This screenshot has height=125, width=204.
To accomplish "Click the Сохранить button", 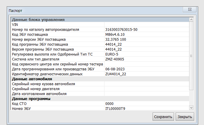I will tap(163, 117).
